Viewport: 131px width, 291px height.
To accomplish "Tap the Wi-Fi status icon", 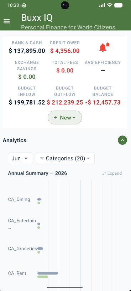I will coord(110,5).
